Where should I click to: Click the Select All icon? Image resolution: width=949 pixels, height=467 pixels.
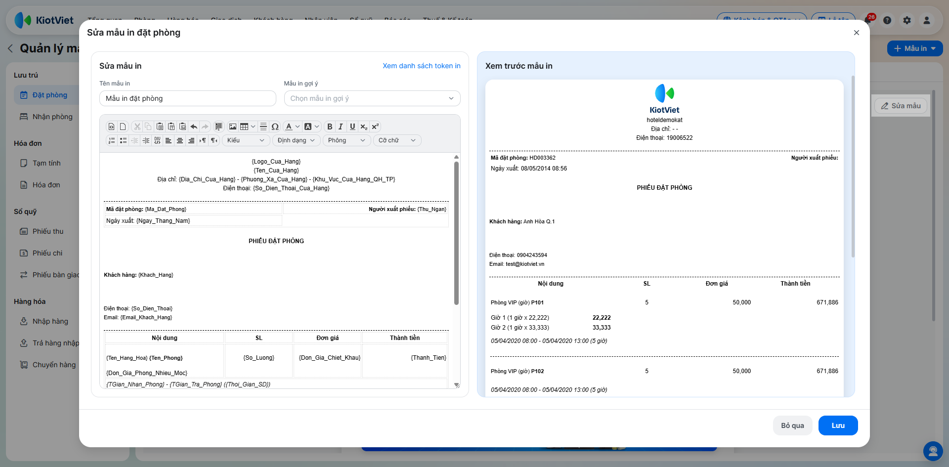point(218,127)
